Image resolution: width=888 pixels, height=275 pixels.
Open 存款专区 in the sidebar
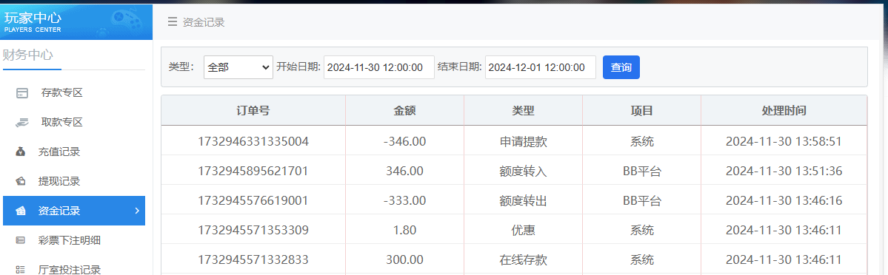61,93
